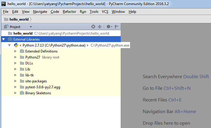Screen dimensions: 211x128
Task: Select Extended Definitions in the tree
Action: tap(41, 51)
